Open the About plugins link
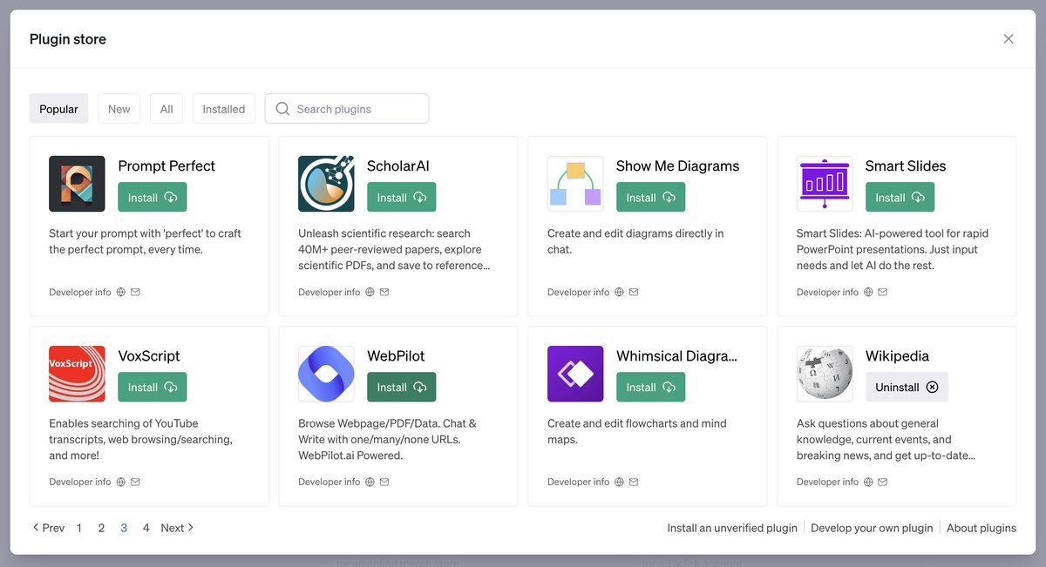Image resolution: width=1046 pixels, height=567 pixels. point(981,528)
